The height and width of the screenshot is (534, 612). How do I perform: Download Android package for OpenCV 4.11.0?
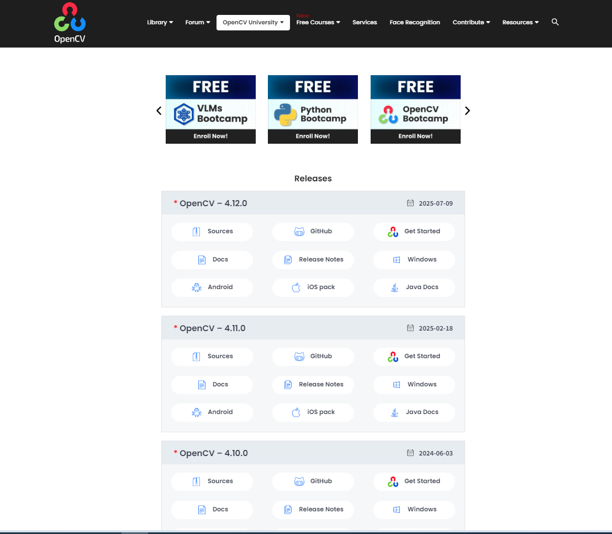tap(212, 412)
